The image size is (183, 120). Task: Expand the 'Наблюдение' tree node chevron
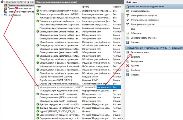[2, 15]
